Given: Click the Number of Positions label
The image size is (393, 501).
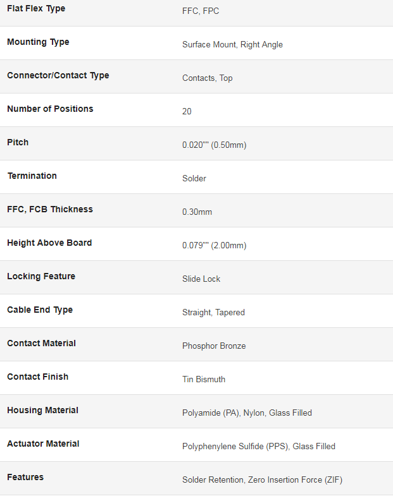Looking at the screenshot, I should 50,109.
